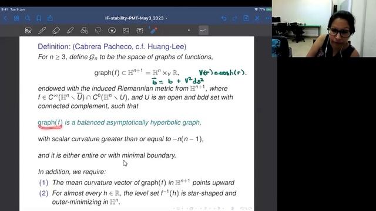Select the handwriting-to-text zoom tool
Screen dimensions: 376x211
28,30
